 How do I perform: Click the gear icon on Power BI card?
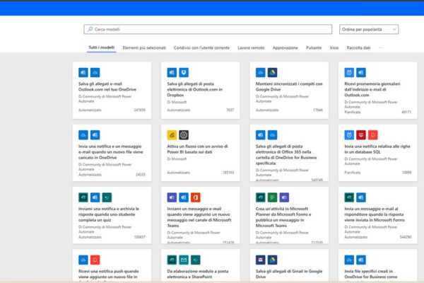point(184,135)
